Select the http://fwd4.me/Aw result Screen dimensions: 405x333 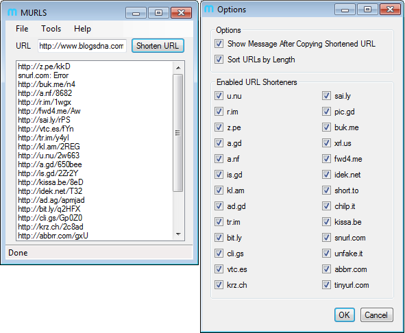pyautogui.click(x=49, y=111)
